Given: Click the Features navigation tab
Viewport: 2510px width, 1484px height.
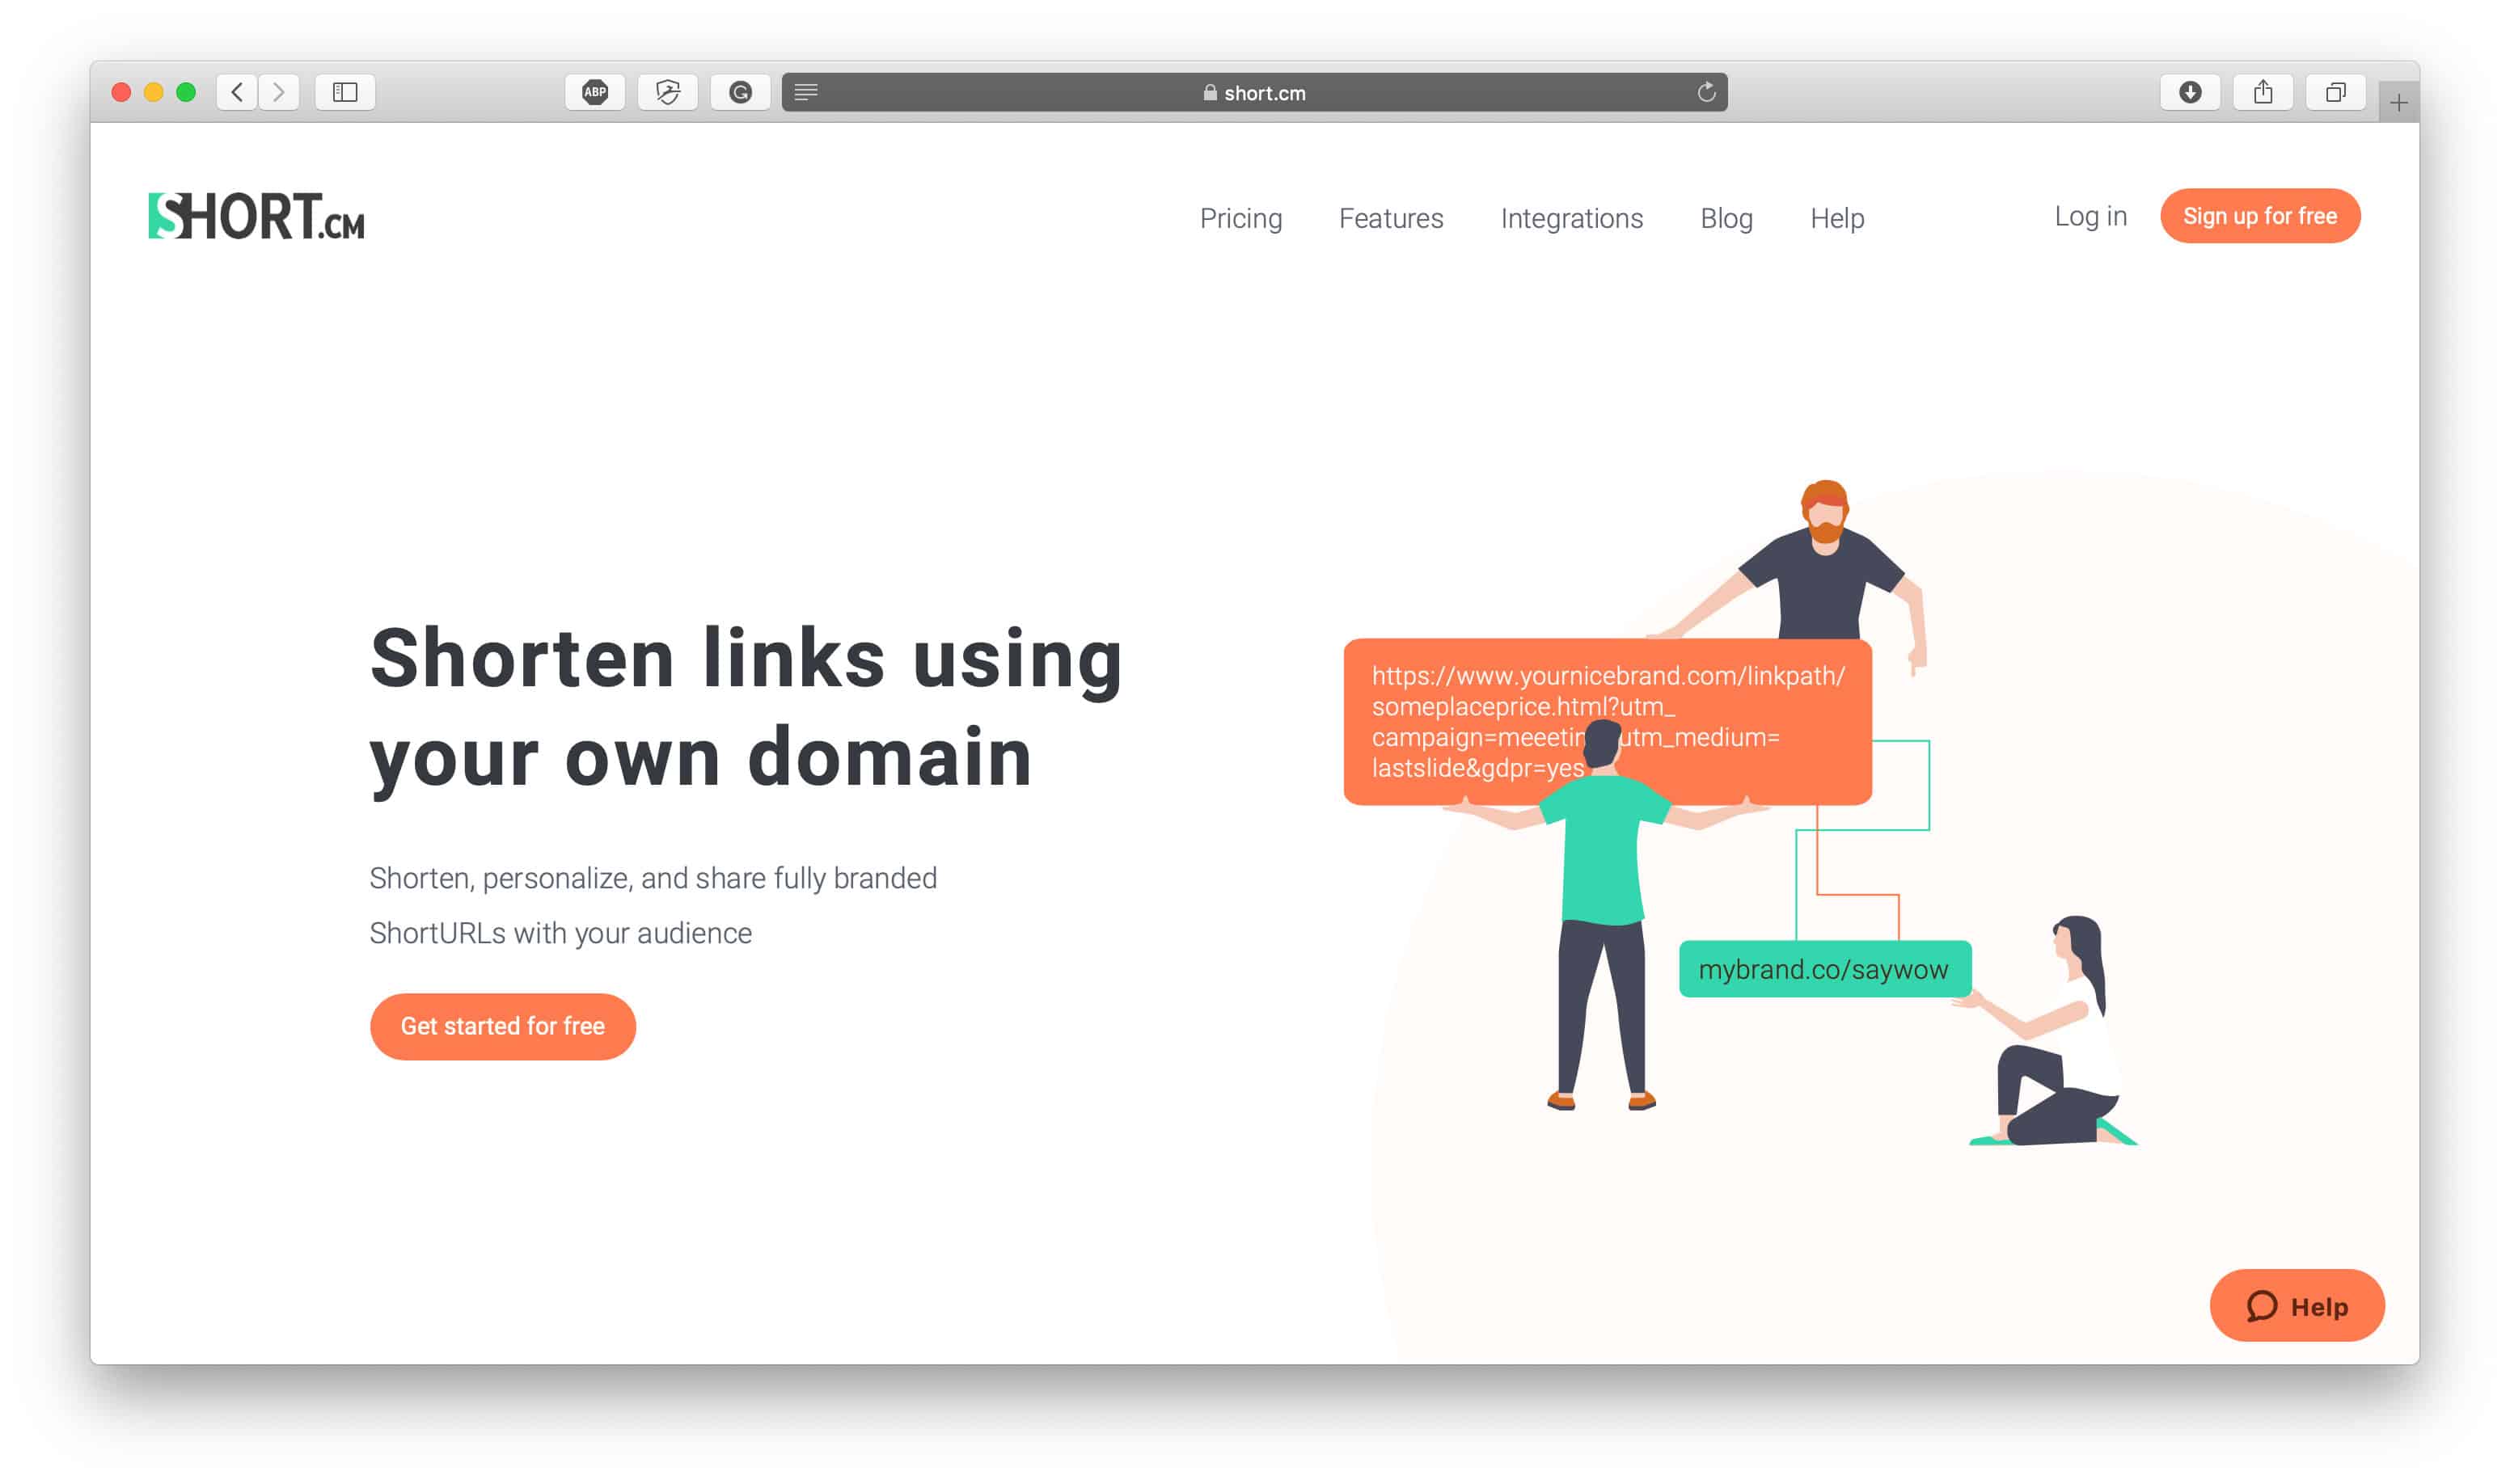Looking at the screenshot, I should click(x=1391, y=217).
